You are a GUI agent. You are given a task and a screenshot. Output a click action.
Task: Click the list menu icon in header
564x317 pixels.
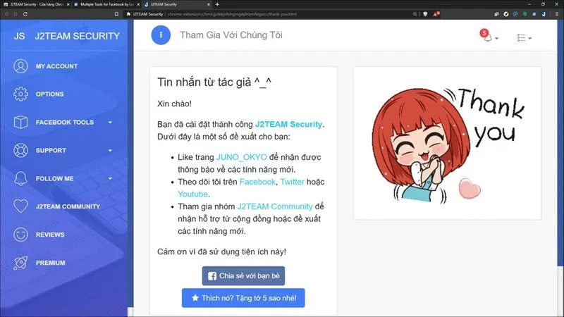coord(521,38)
